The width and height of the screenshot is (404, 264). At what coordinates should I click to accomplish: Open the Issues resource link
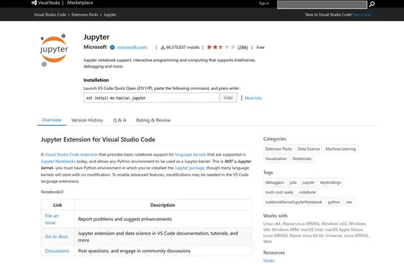pyautogui.click(x=269, y=261)
